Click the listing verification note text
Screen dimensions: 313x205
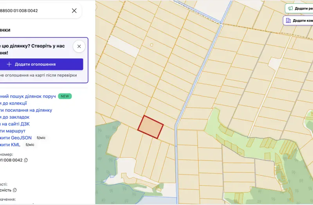[x=38, y=75]
